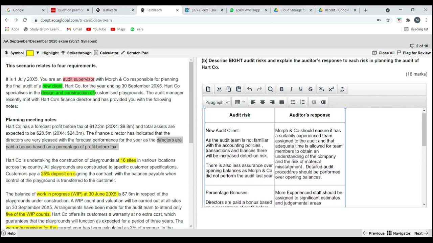Justify the text
433x243 pixels.
pyautogui.click(x=281, y=102)
